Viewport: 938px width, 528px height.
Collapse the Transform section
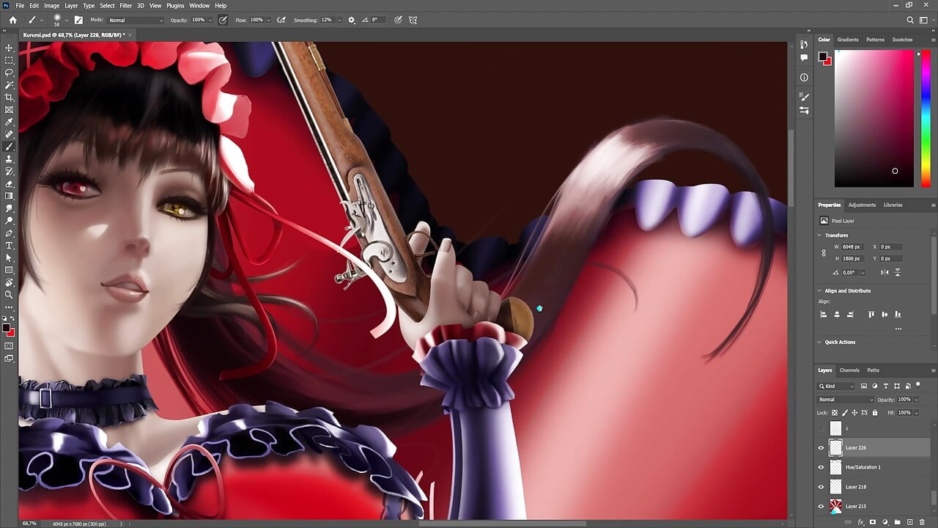pos(819,235)
